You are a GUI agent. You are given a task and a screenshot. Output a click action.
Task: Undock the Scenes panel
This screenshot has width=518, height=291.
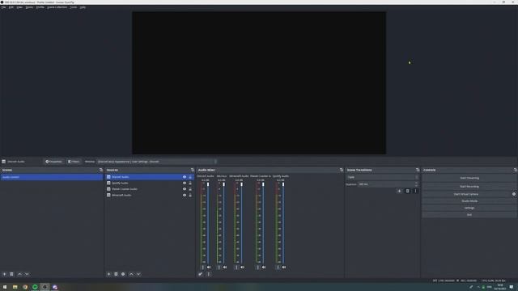point(101,170)
